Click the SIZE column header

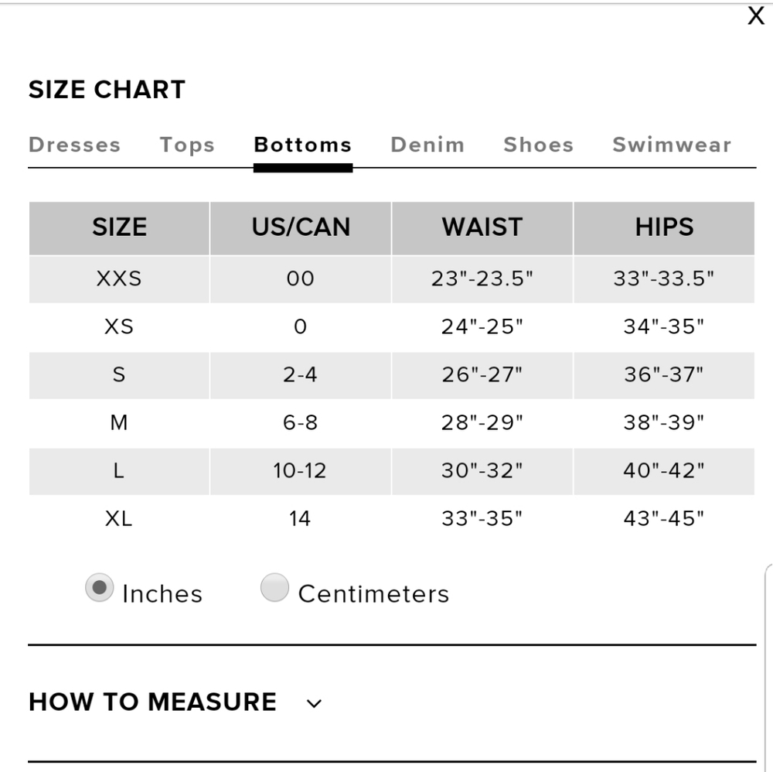tap(119, 227)
